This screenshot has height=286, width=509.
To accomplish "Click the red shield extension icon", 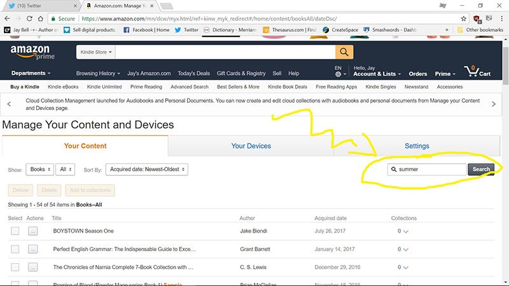I will [x=477, y=19].
